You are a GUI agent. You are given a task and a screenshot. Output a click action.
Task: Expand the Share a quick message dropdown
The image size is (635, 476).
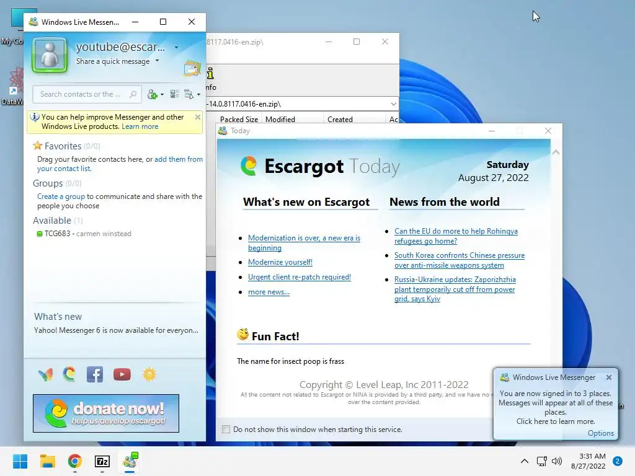point(157,61)
